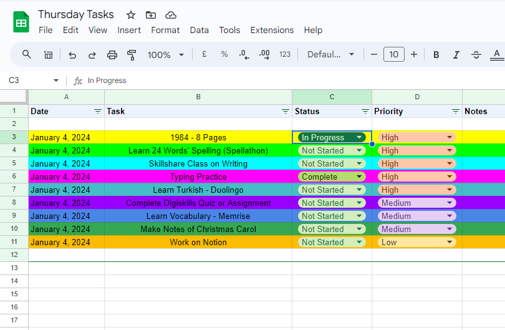
Task: Click the select-all corner box
Action: coord(13,97)
